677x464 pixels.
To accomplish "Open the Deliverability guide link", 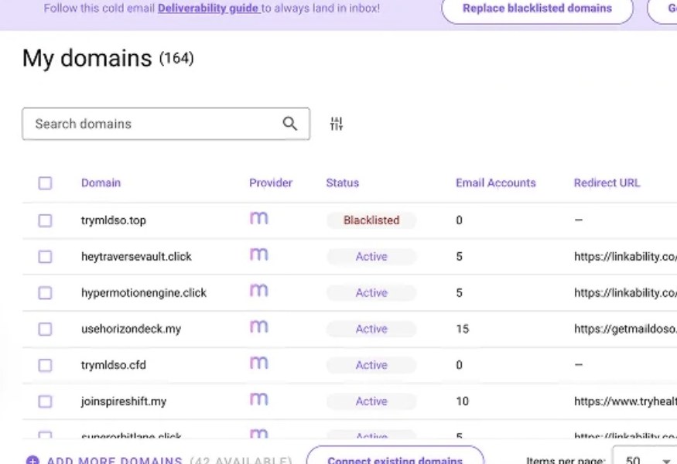I will pos(209,9).
